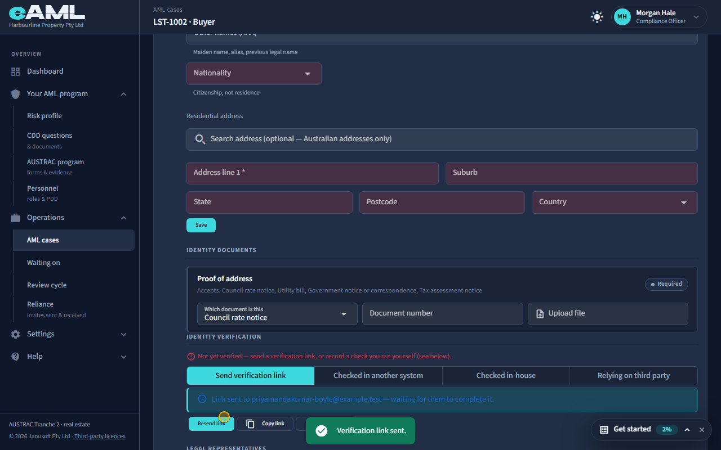Open the Which document is this dropdown
This screenshot has height=450, width=721.
point(277,314)
